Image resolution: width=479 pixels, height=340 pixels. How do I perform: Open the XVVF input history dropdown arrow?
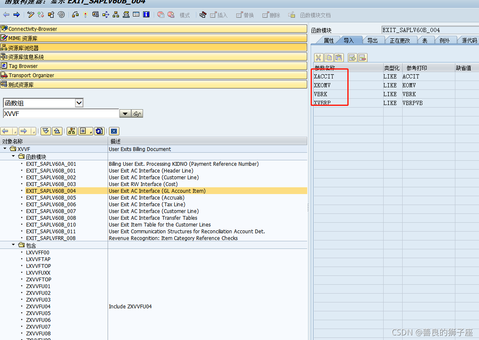pyautogui.click(x=125, y=113)
